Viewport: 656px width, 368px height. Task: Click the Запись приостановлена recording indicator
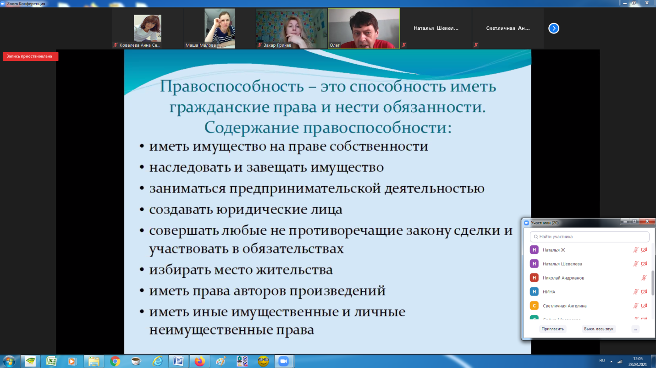(30, 56)
